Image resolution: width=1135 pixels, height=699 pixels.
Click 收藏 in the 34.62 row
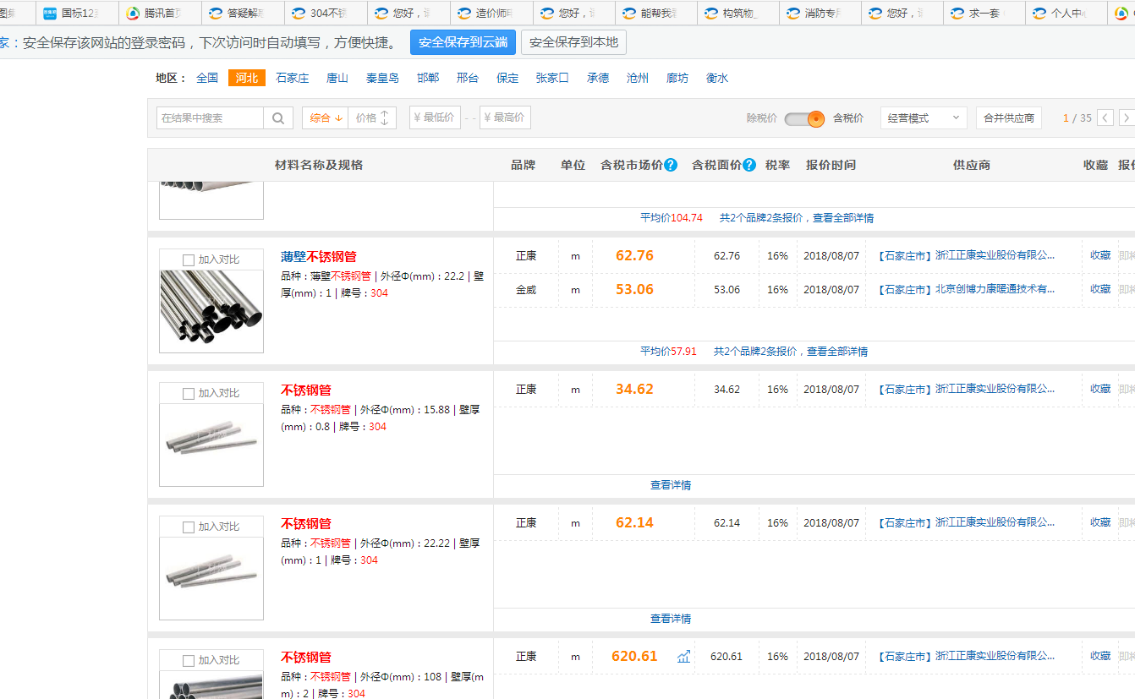(x=1100, y=389)
